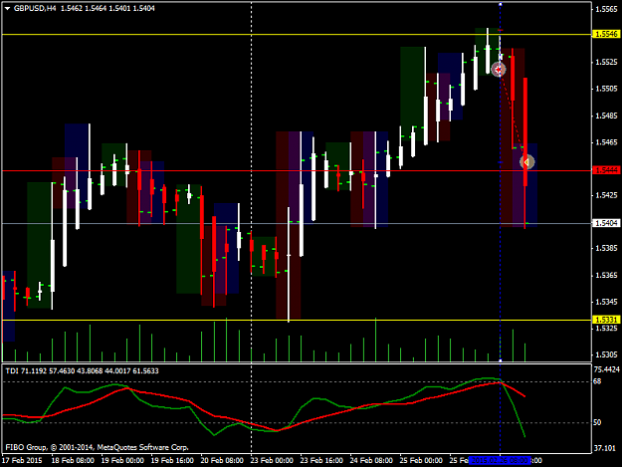Image resolution: width=622 pixels, height=467 pixels.
Task: Click the GBPUSD,H4 symbol title text
Action: (x=35, y=8)
